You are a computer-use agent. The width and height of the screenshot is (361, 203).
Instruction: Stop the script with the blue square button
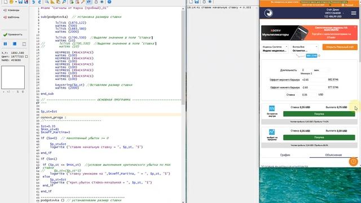tap(15, 44)
